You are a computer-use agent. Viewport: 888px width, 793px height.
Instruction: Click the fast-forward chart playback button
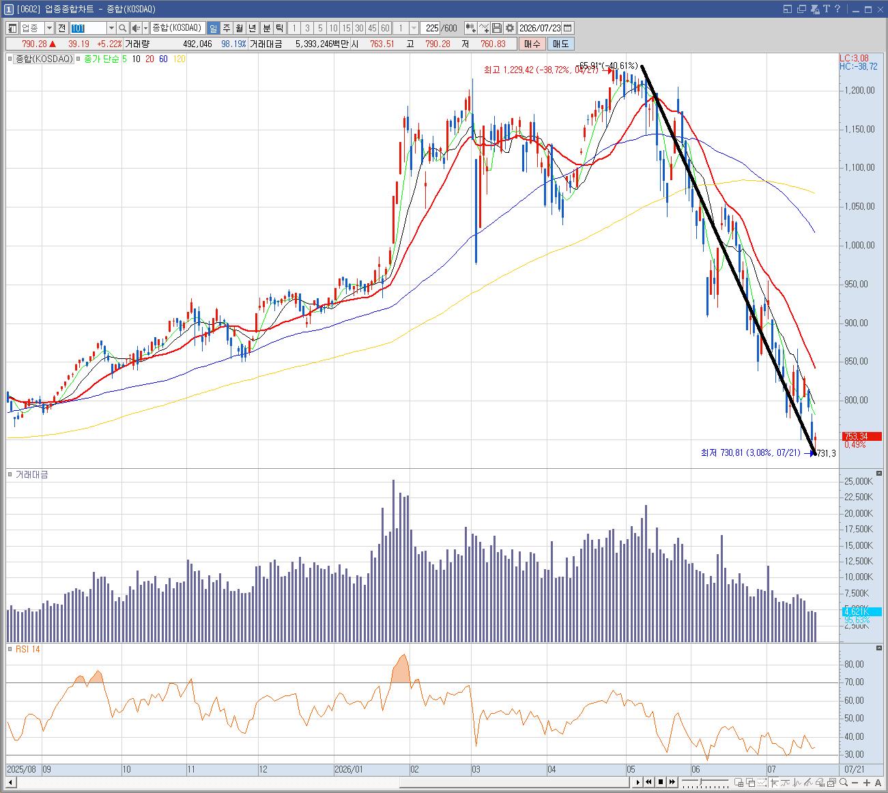[672, 782]
